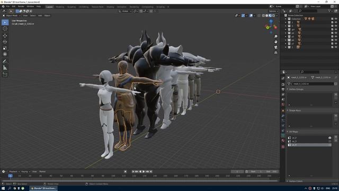
Task: Open the outliner filter dropdown
Action: pos(330,11)
